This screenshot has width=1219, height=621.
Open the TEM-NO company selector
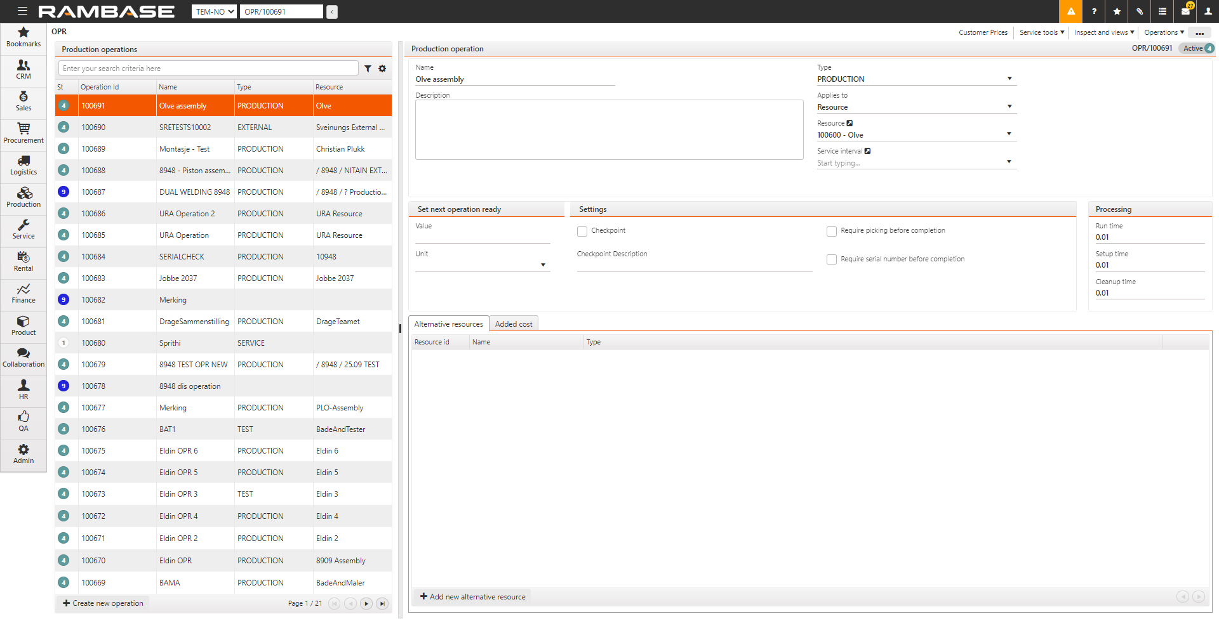point(214,11)
